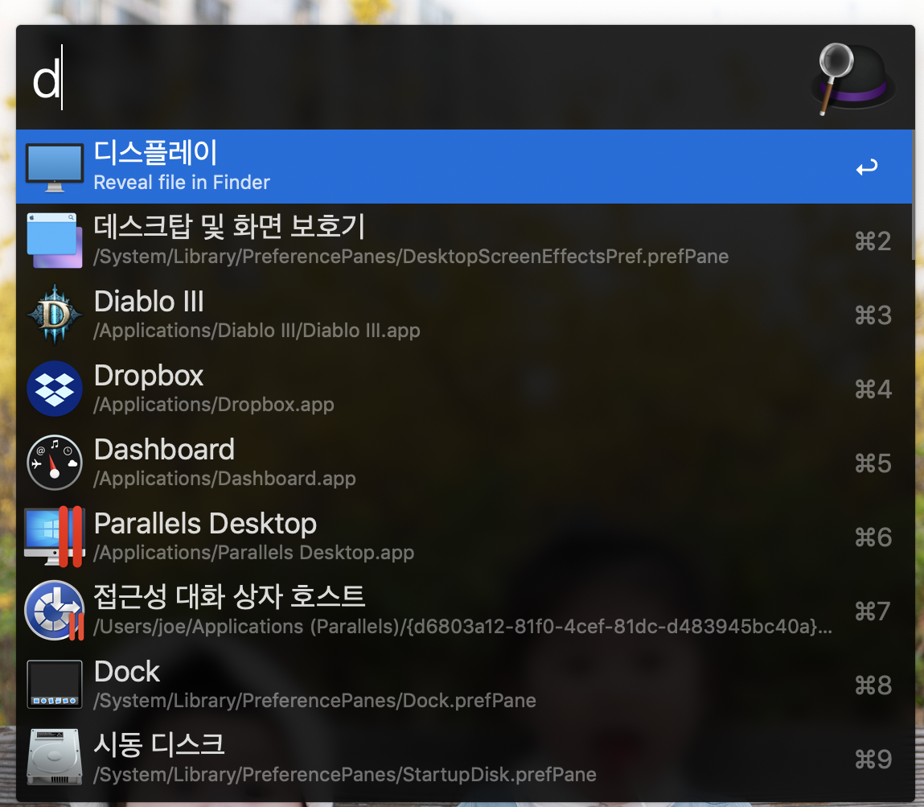Click the ⌘3 shortcut label
This screenshot has height=807, width=924.
tap(873, 315)
